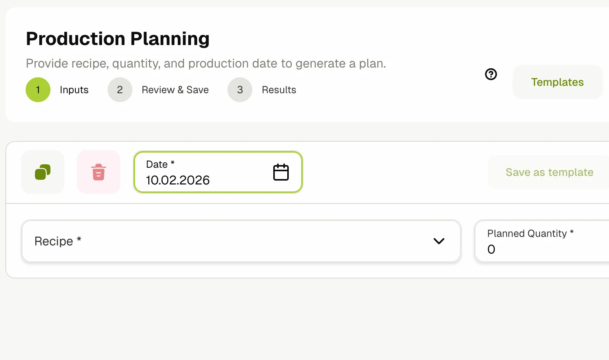Click the Production Planning heading
This screenshot has height=360, width=609.
[118, 39]
